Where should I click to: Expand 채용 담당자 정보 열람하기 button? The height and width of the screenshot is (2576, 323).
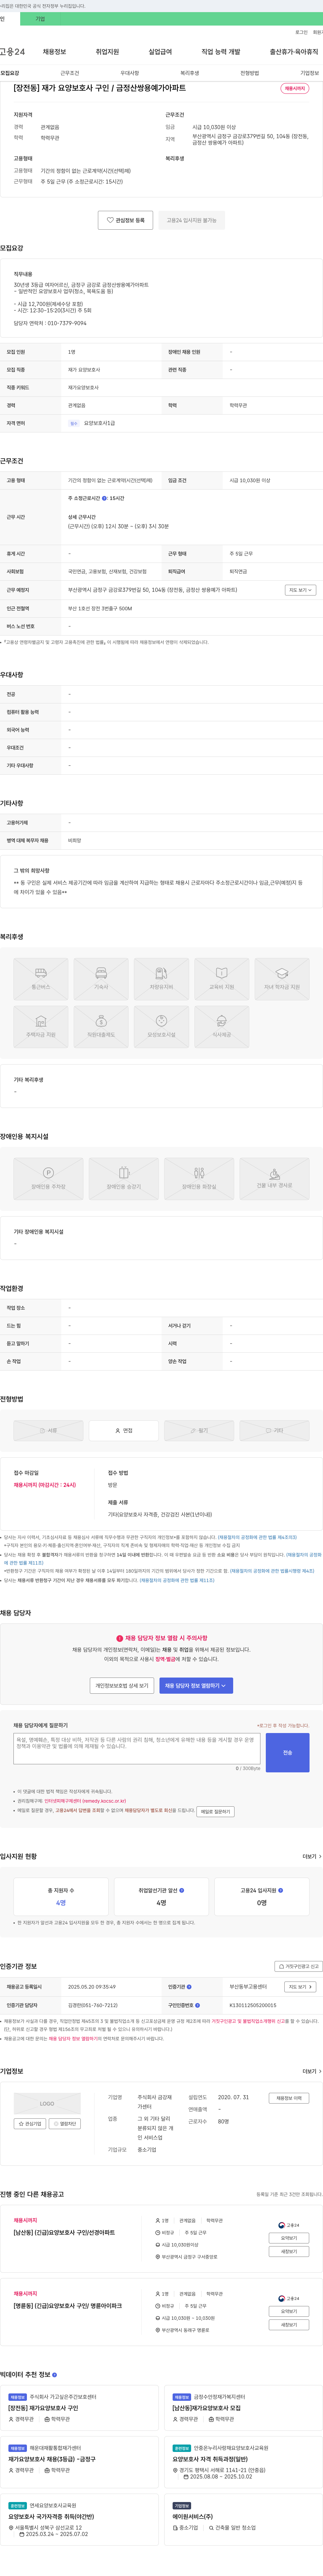point(196,1686)
